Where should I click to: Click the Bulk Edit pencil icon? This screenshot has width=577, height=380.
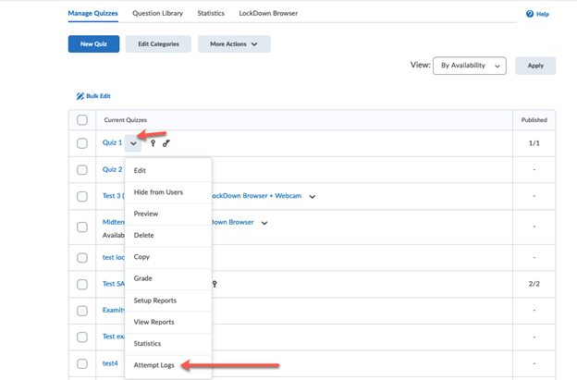[x=80, y=96]
